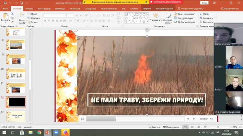The image size is (243, 136).
Task: Open Zoom from the taskbar
Action: tap(56, 132)
